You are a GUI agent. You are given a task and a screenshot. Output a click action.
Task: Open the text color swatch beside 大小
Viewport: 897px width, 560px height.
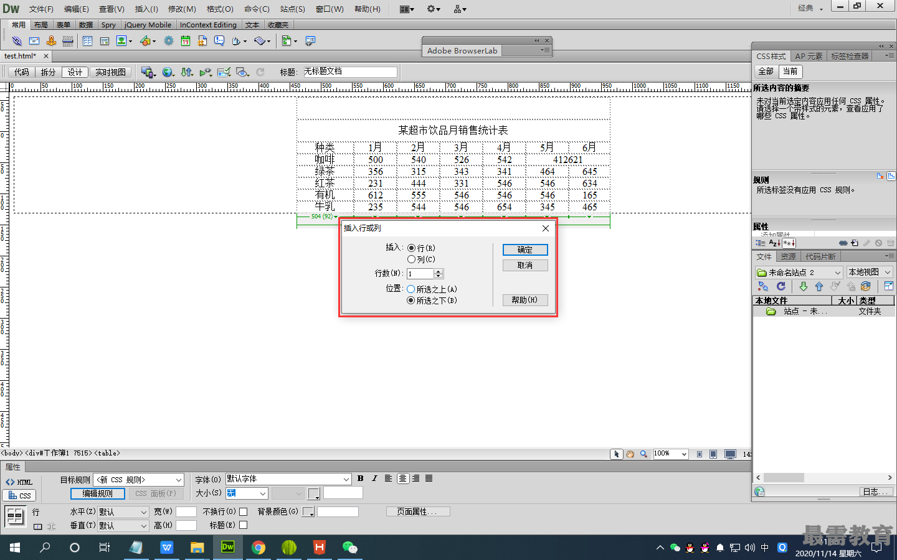coord(314,493)
